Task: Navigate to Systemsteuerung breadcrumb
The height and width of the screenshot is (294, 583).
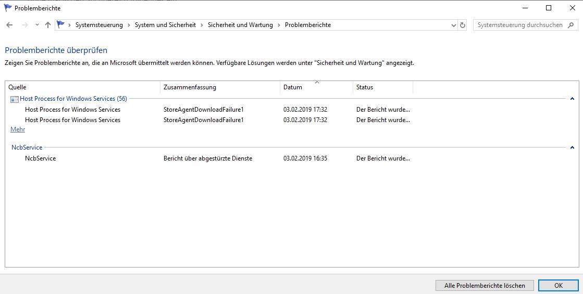Action: click(99, 25)
